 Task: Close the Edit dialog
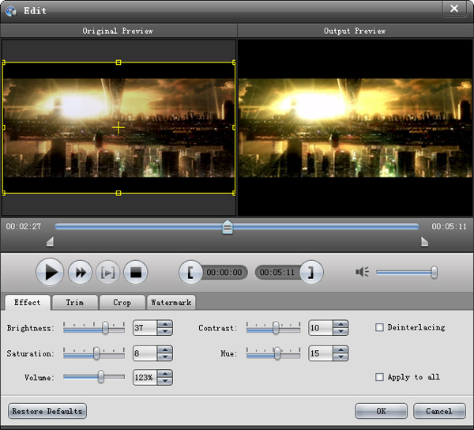(454, 9)
